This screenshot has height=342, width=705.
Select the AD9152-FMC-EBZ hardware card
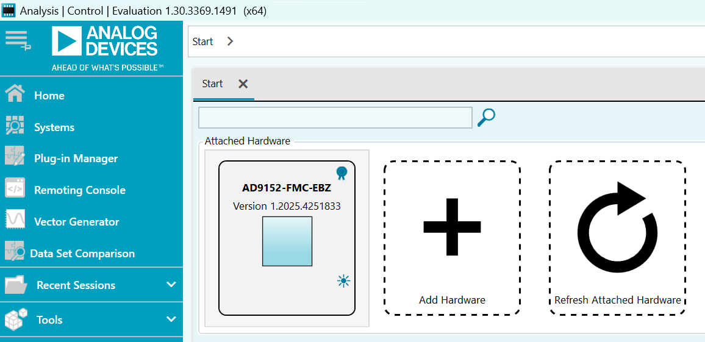pyautogui.click(x=287, y=238)
